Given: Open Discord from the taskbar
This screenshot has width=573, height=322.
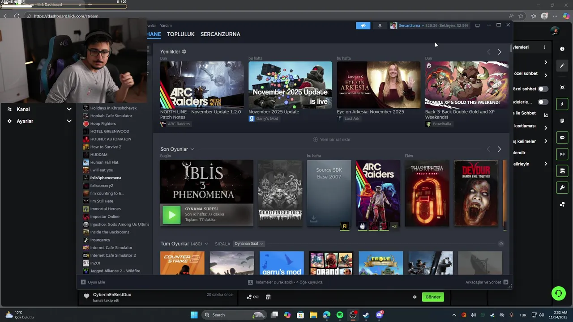Looking at the screenshot, I should 379,315.
